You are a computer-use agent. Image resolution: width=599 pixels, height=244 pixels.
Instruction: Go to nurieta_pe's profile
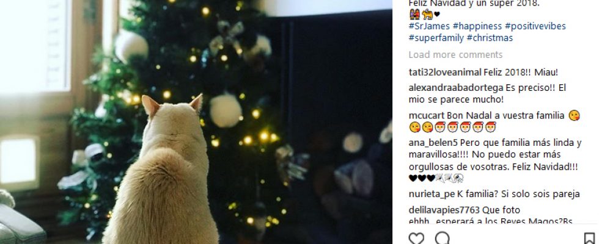[432, 194]
